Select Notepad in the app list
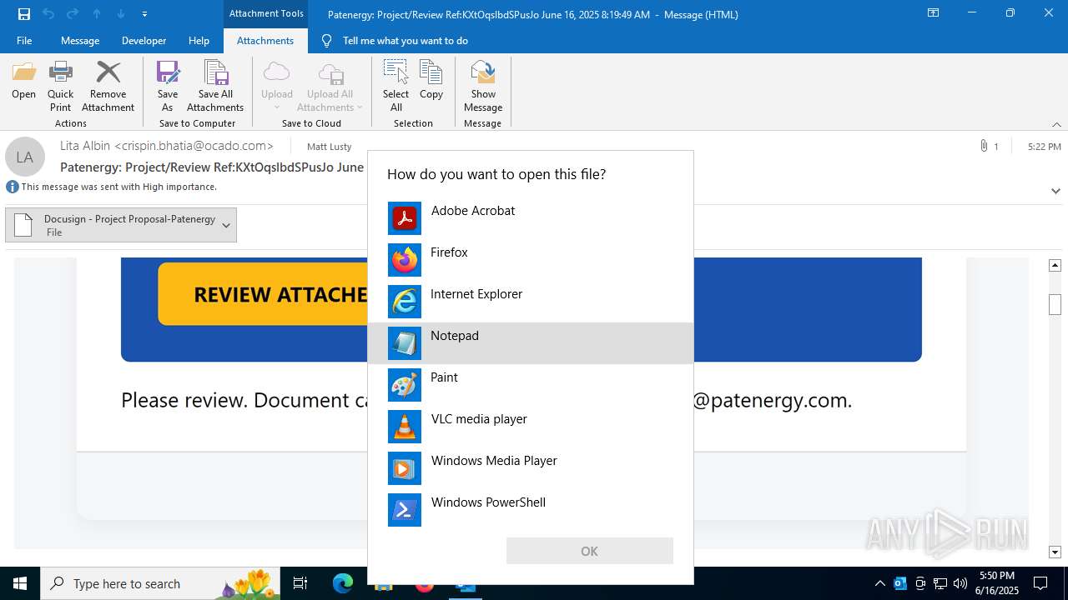The height and width of the screenshot is (600, 1068). pos(531,343)
